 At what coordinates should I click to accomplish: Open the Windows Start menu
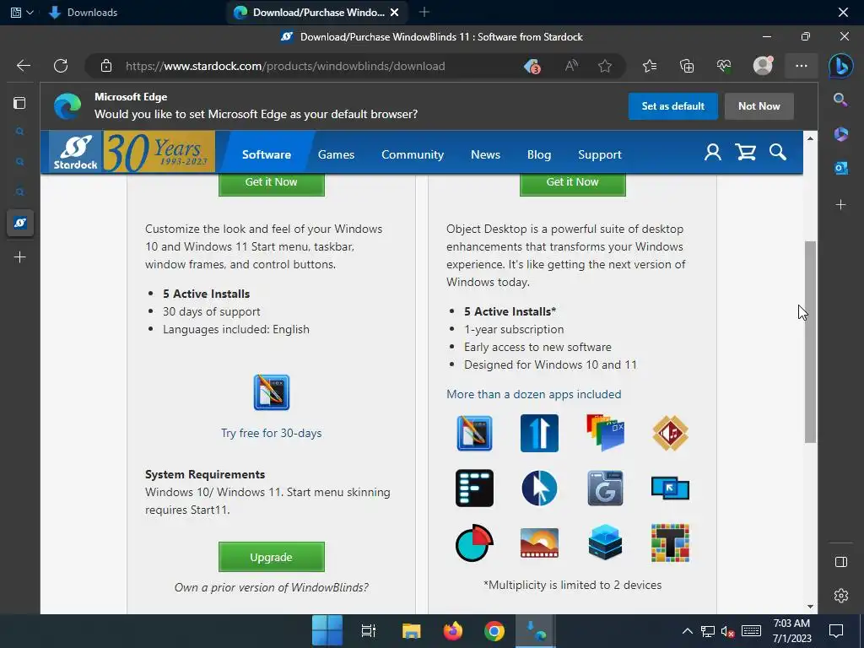(x=327, y=631)
